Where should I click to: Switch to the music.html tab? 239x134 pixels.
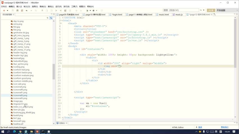coord(164,15)
